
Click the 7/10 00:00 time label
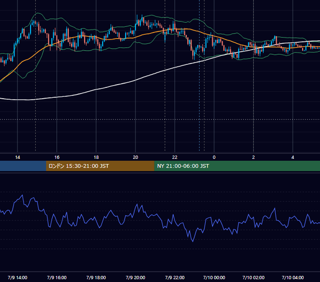click(x=214, y=277)
